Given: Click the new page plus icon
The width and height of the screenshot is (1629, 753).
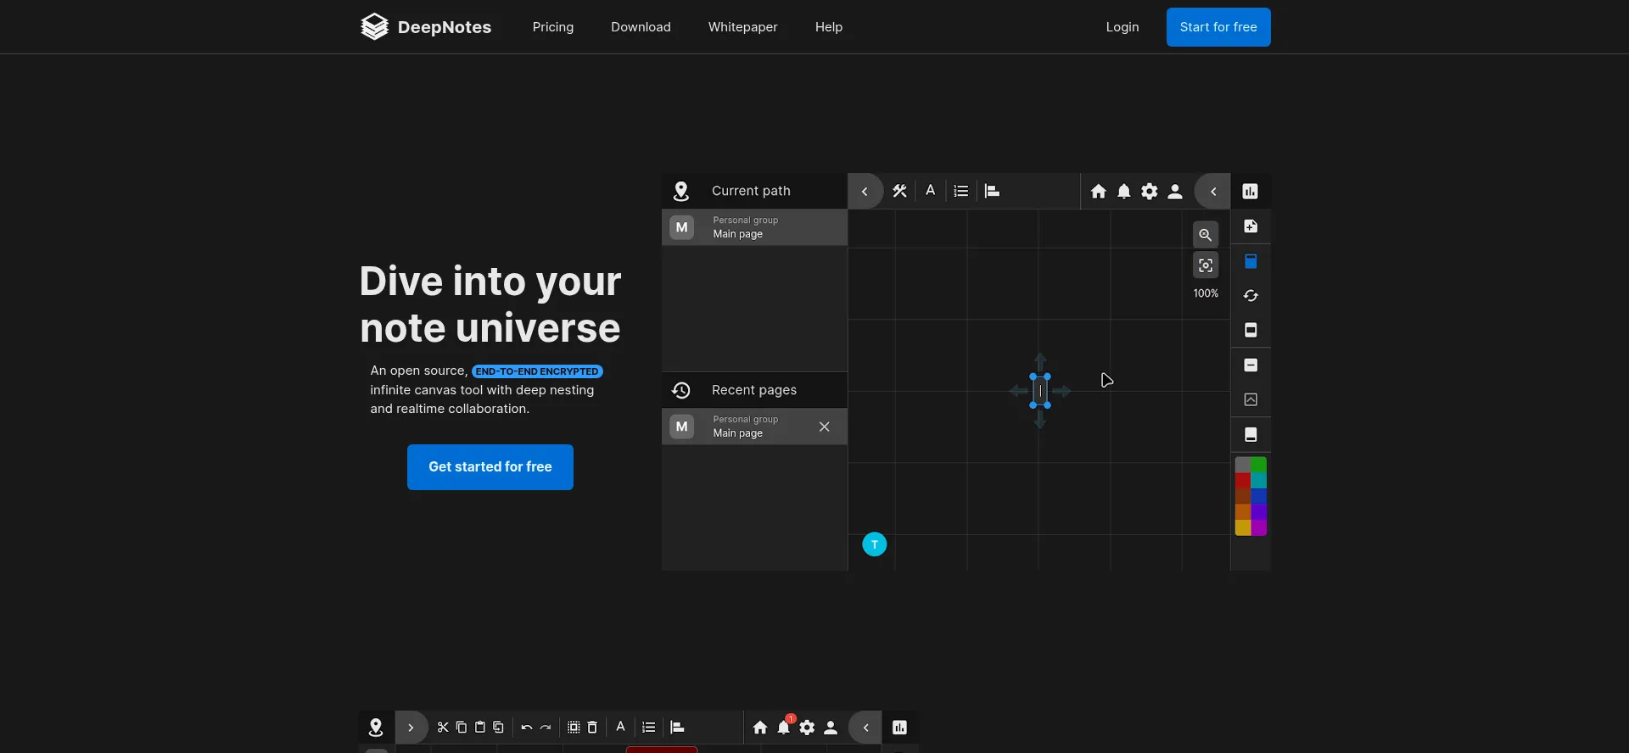Looking at the screenshot, I should [1251, 226].
